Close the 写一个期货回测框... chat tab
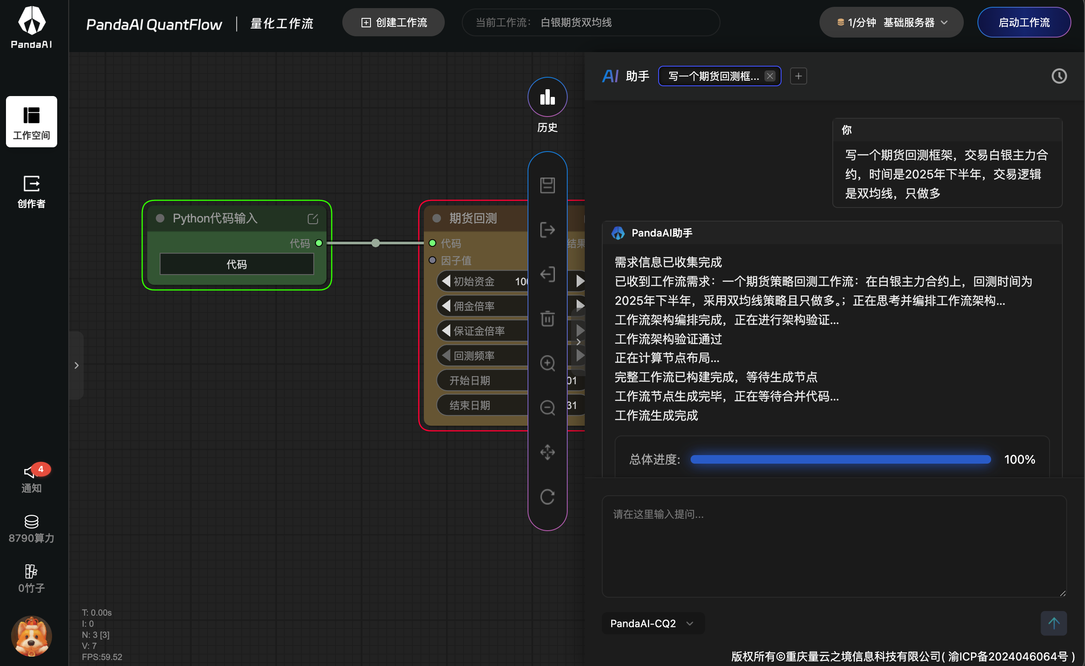Screen dimensions: 1085x666 tap(770, 76)
